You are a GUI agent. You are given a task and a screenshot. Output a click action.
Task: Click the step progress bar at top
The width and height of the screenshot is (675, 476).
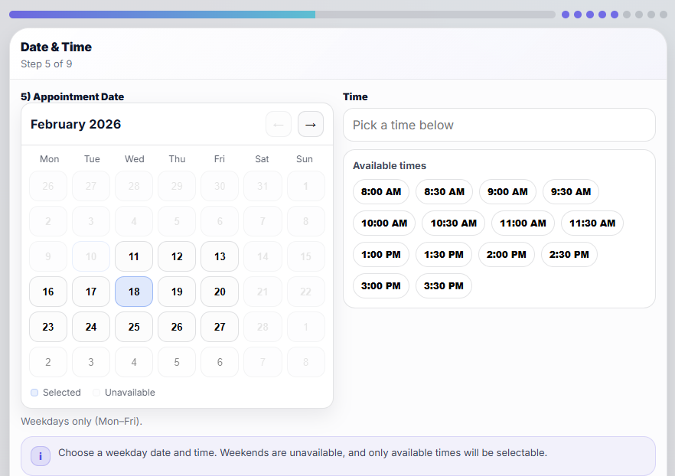(x=282, y=15)
